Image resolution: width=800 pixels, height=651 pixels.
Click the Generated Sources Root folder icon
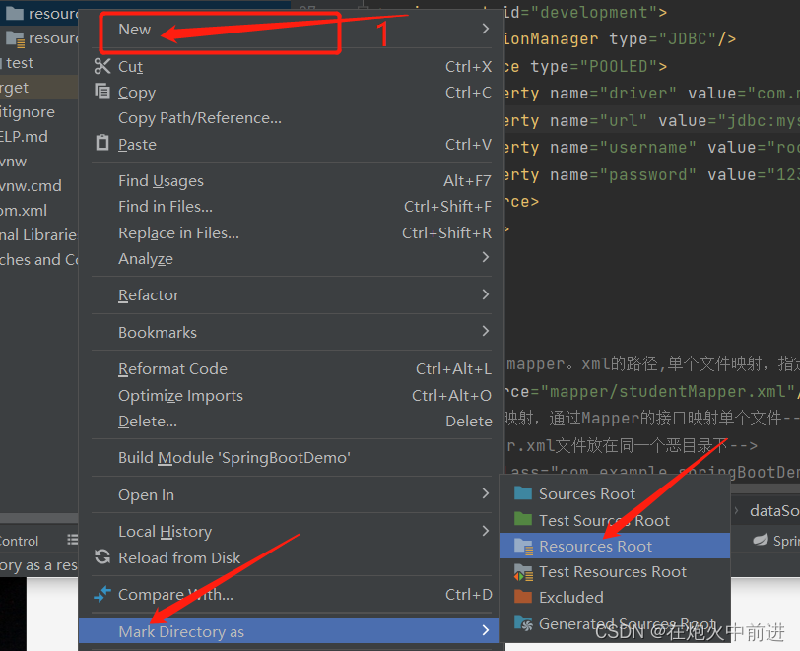pos(523,623)
